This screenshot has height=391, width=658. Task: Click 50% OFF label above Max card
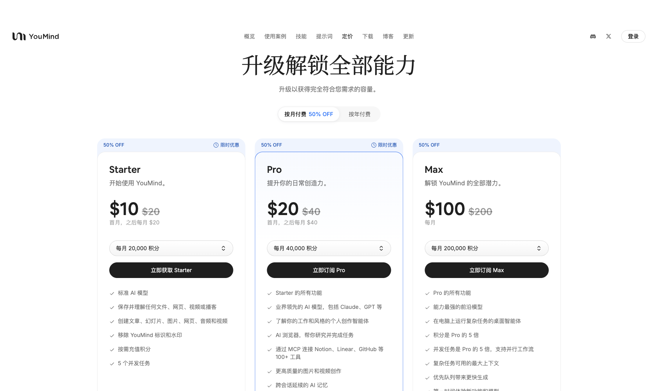[429, 145]
